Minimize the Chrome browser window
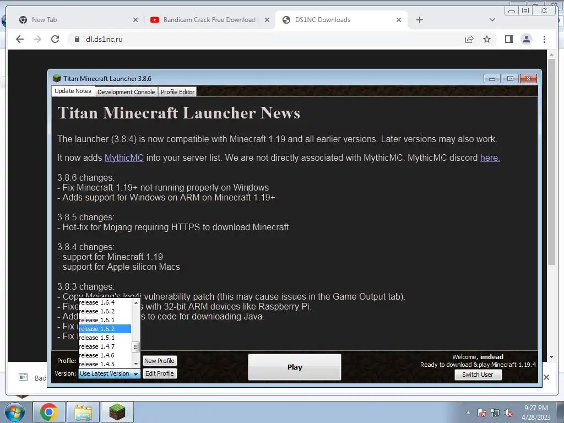The height and width of the screenshot is (423, 564). [x=512, y=10]
